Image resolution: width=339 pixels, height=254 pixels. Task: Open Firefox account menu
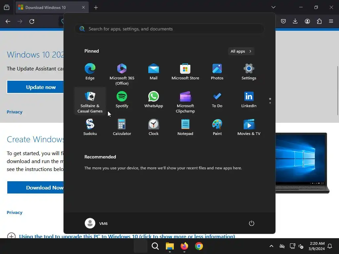pyautogui.click(x=307, y=21)
